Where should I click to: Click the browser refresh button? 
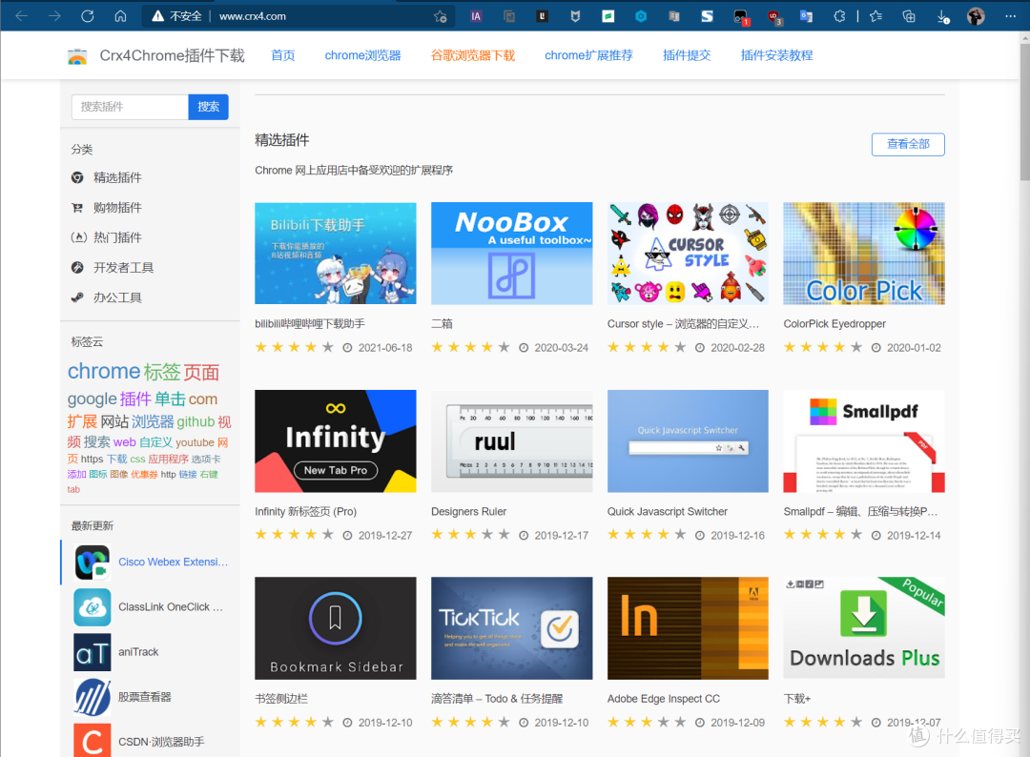tap(88, 16)
